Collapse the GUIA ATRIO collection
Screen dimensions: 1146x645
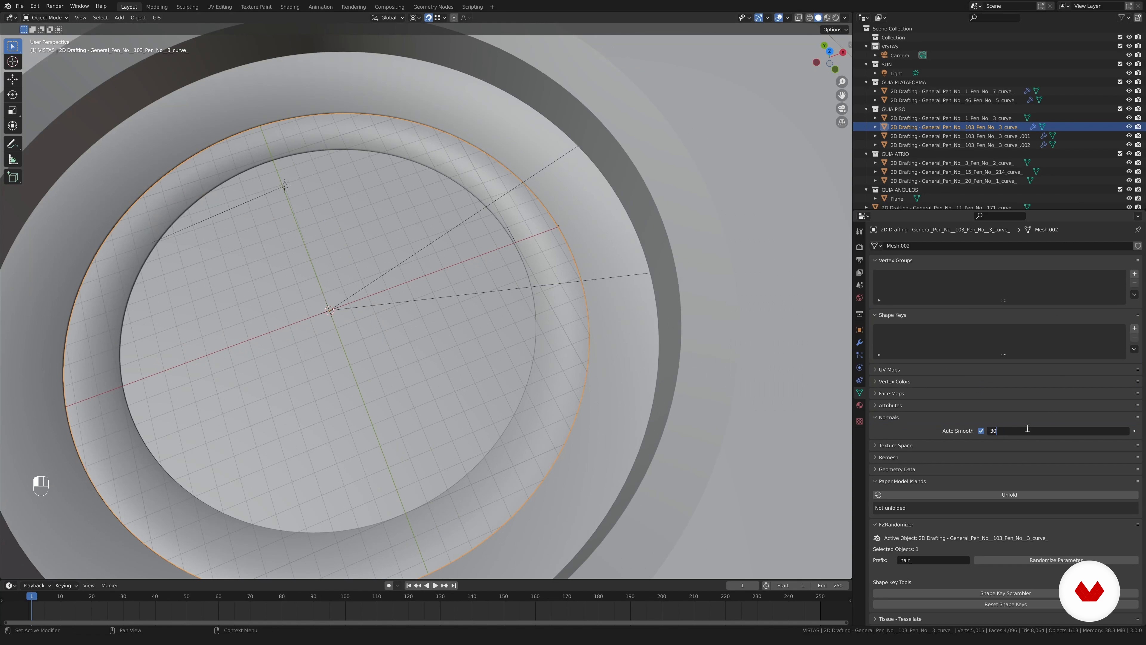(x=866, y=154)
